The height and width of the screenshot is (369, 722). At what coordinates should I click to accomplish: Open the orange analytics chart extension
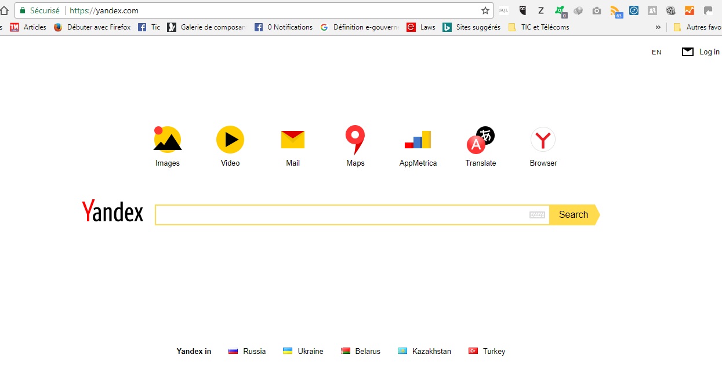689,10
